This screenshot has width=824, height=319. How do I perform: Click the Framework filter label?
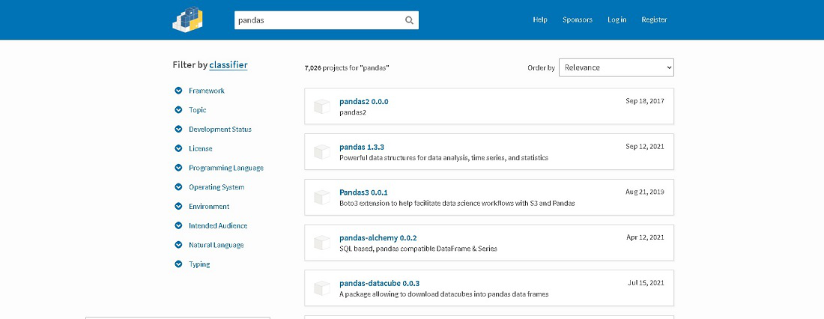[x=207, y=91]
